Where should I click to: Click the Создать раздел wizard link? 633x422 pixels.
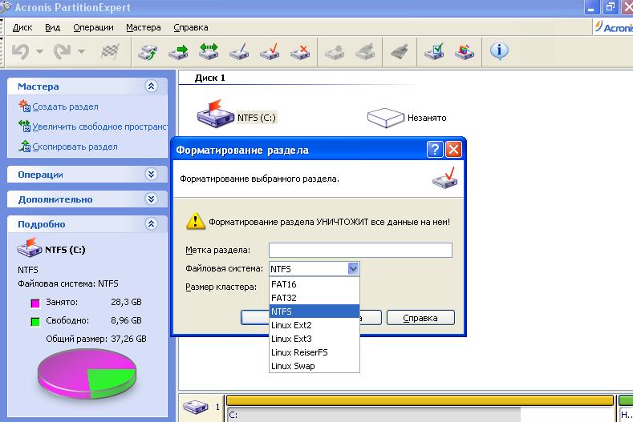pos(66,107)
